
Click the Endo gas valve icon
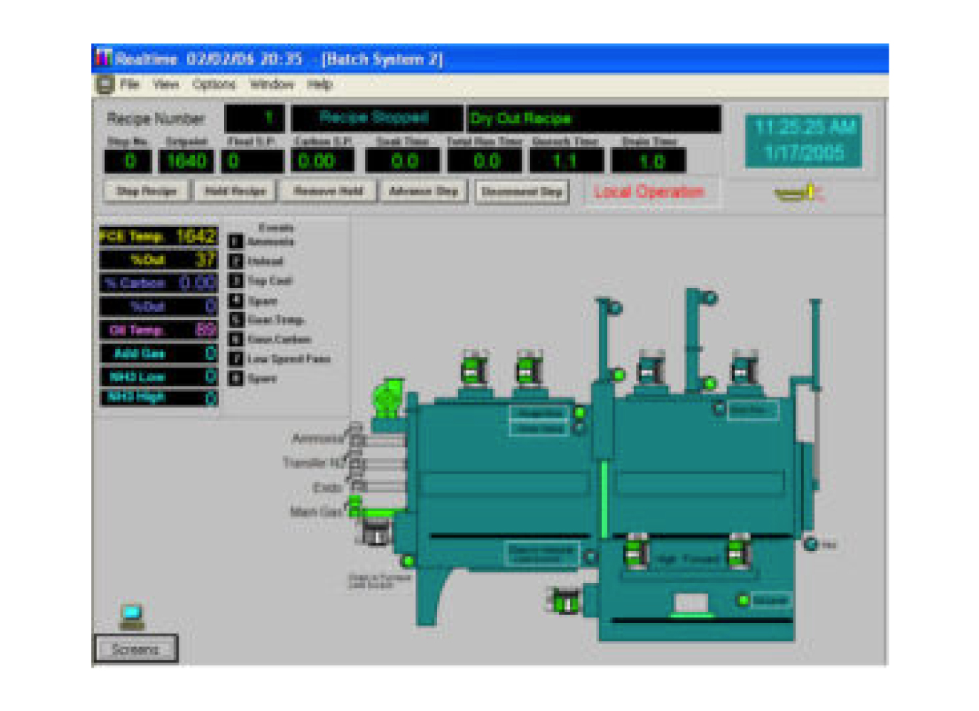tap(358, 486)
